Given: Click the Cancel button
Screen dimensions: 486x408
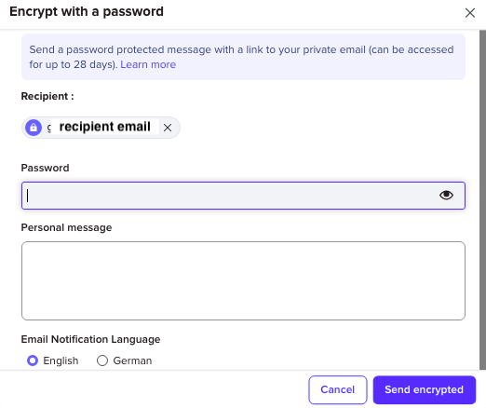Looking at the screenshot, I should pyautogui.click(x=338, y=389).
